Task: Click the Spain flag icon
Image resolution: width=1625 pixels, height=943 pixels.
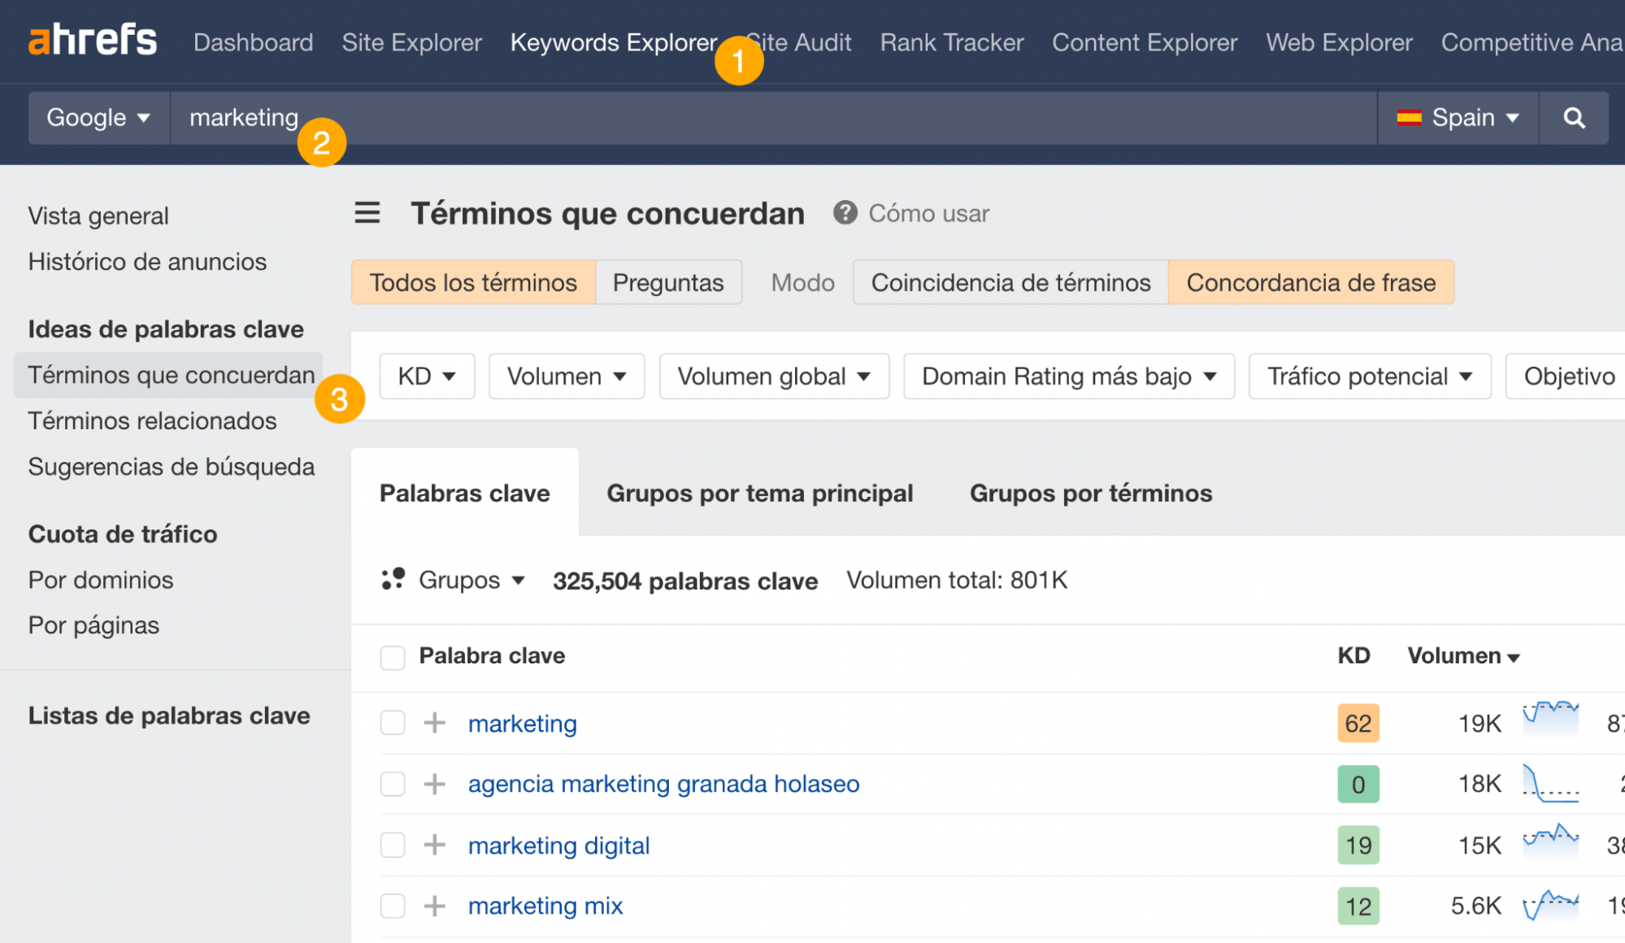Action: coord(1411,117)
